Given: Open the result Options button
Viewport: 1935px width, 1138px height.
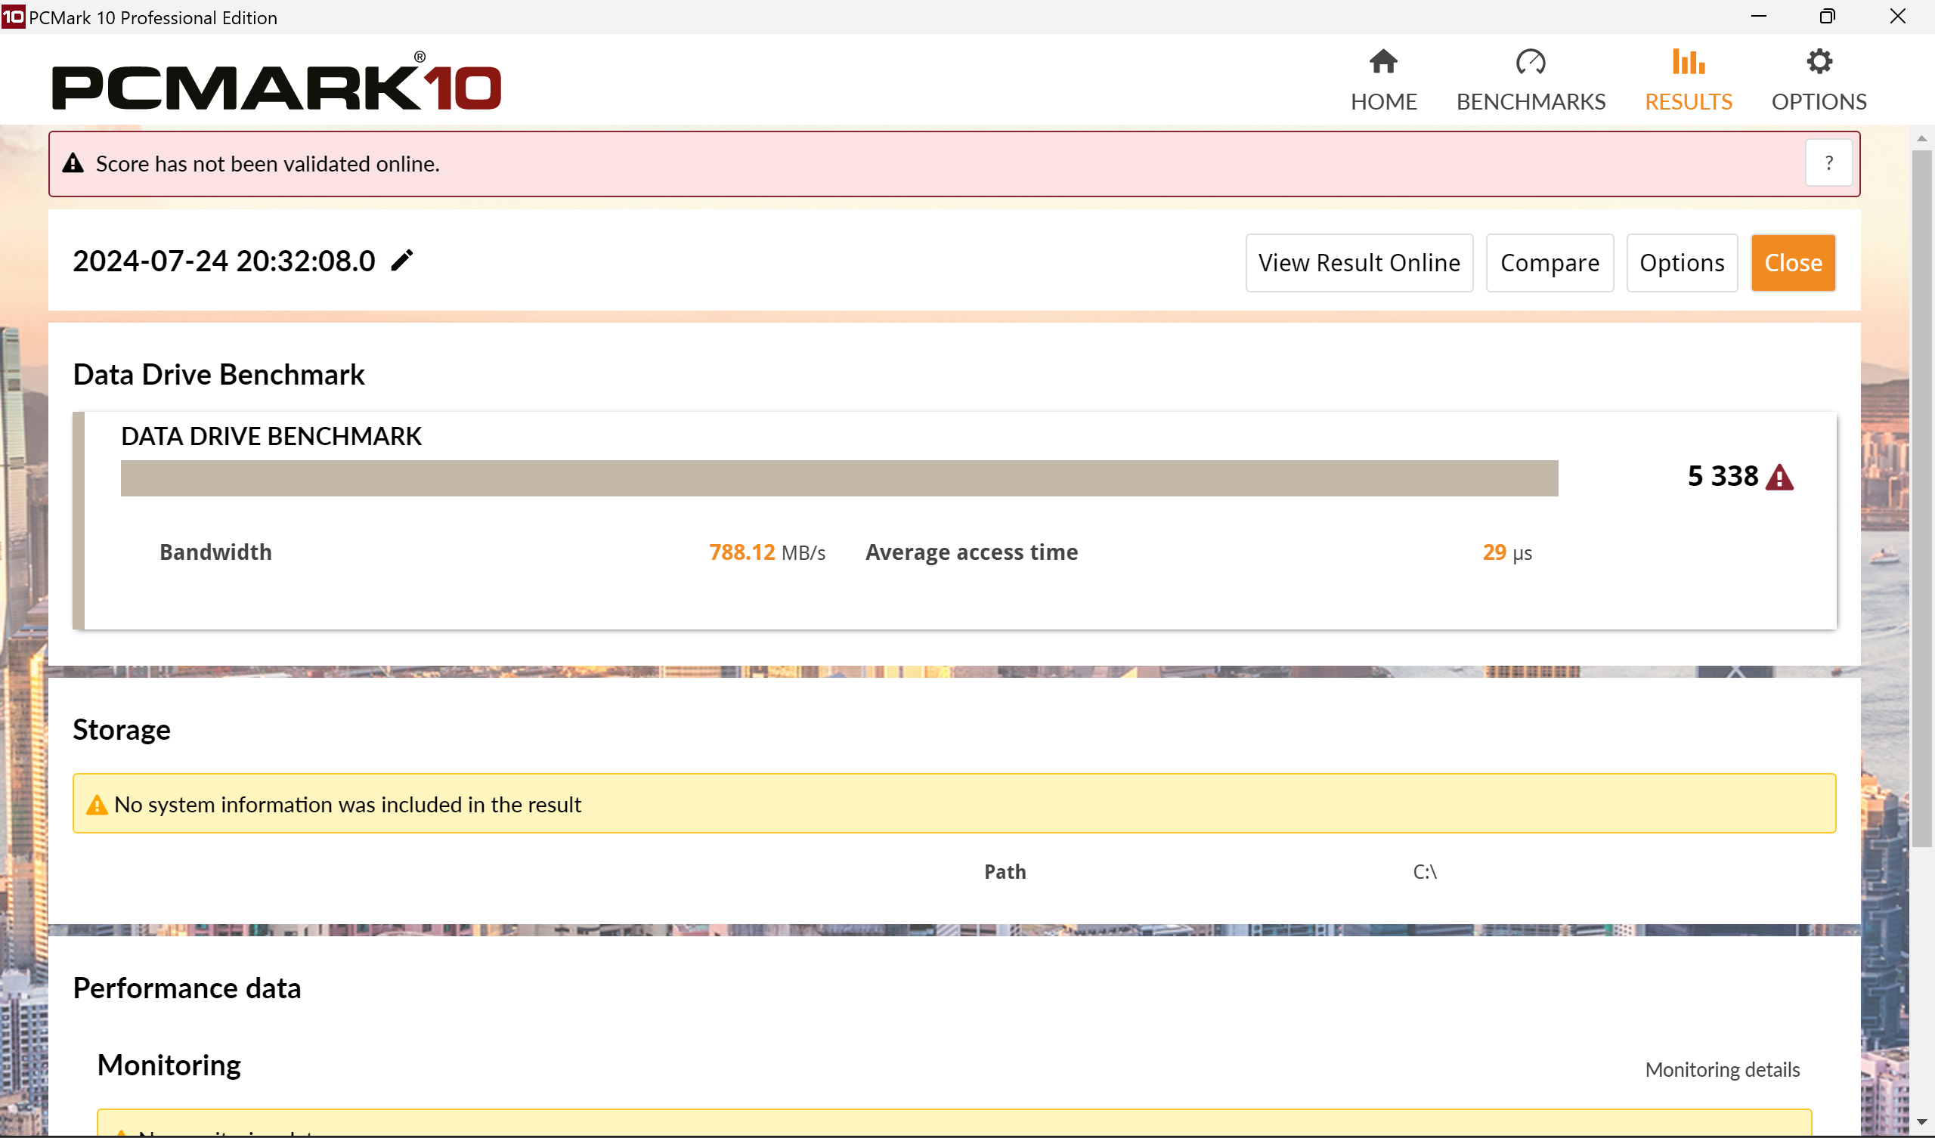Looking at the screenshot, I should click(x=1681, y=263).
